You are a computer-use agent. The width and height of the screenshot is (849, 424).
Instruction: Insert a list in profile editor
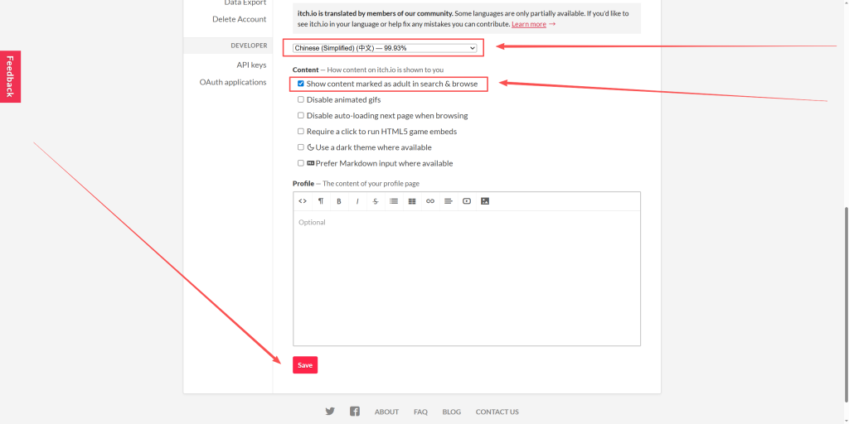pos(394,201)
